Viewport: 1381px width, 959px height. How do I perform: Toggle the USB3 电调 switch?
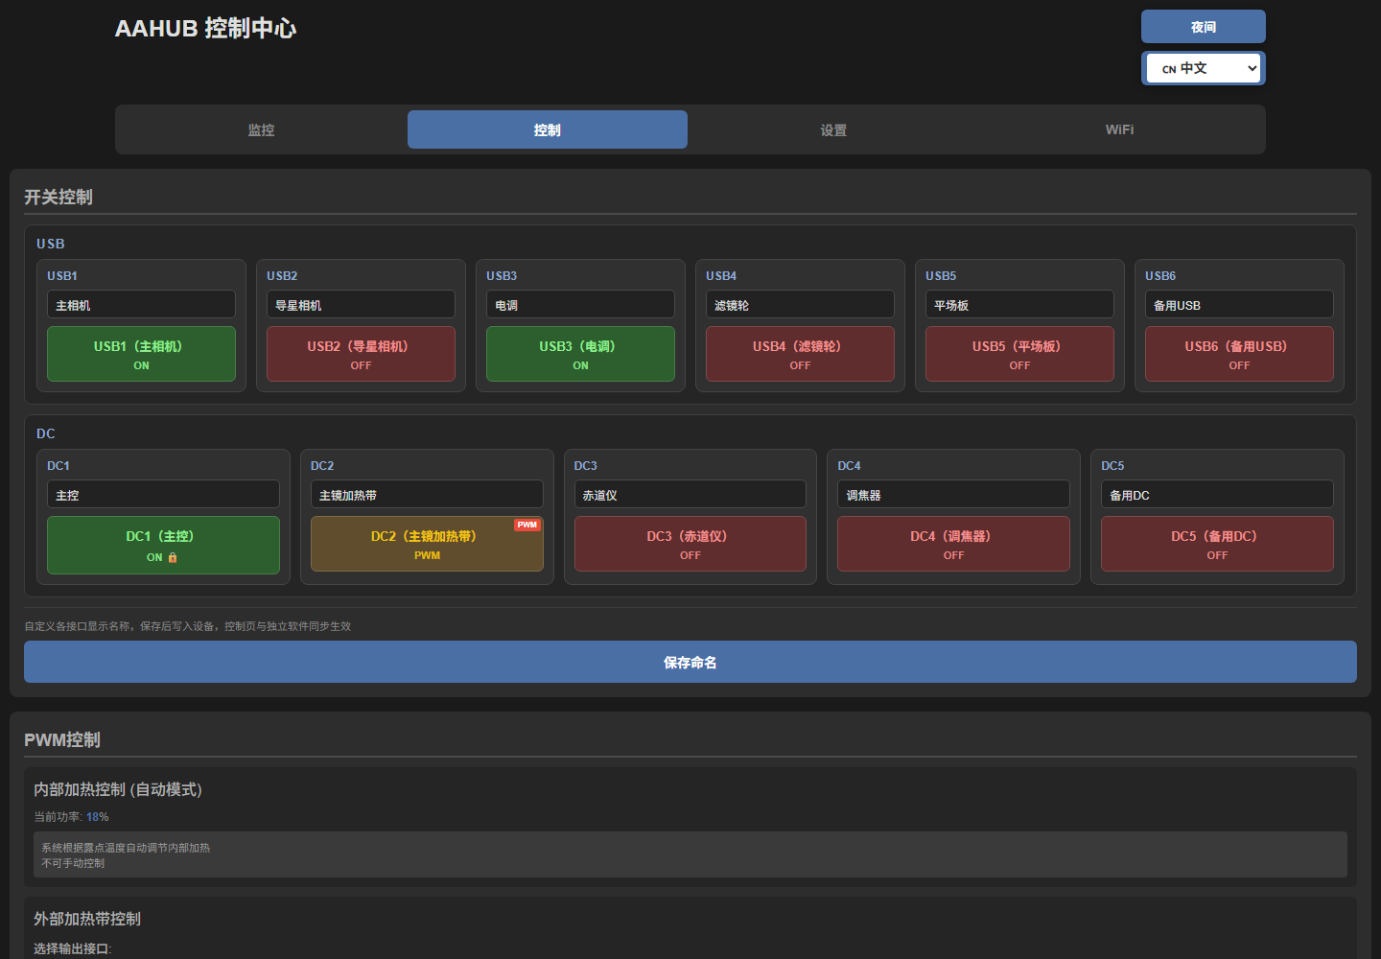[x=580, y=354]
